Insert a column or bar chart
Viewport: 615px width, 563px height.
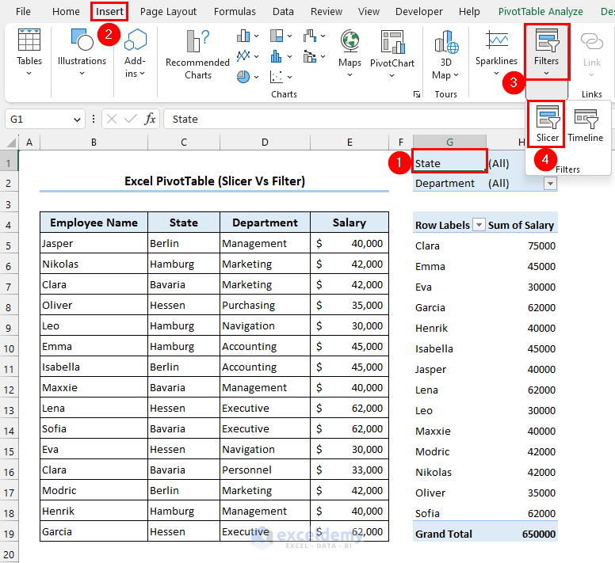click(x=243, y=36)
